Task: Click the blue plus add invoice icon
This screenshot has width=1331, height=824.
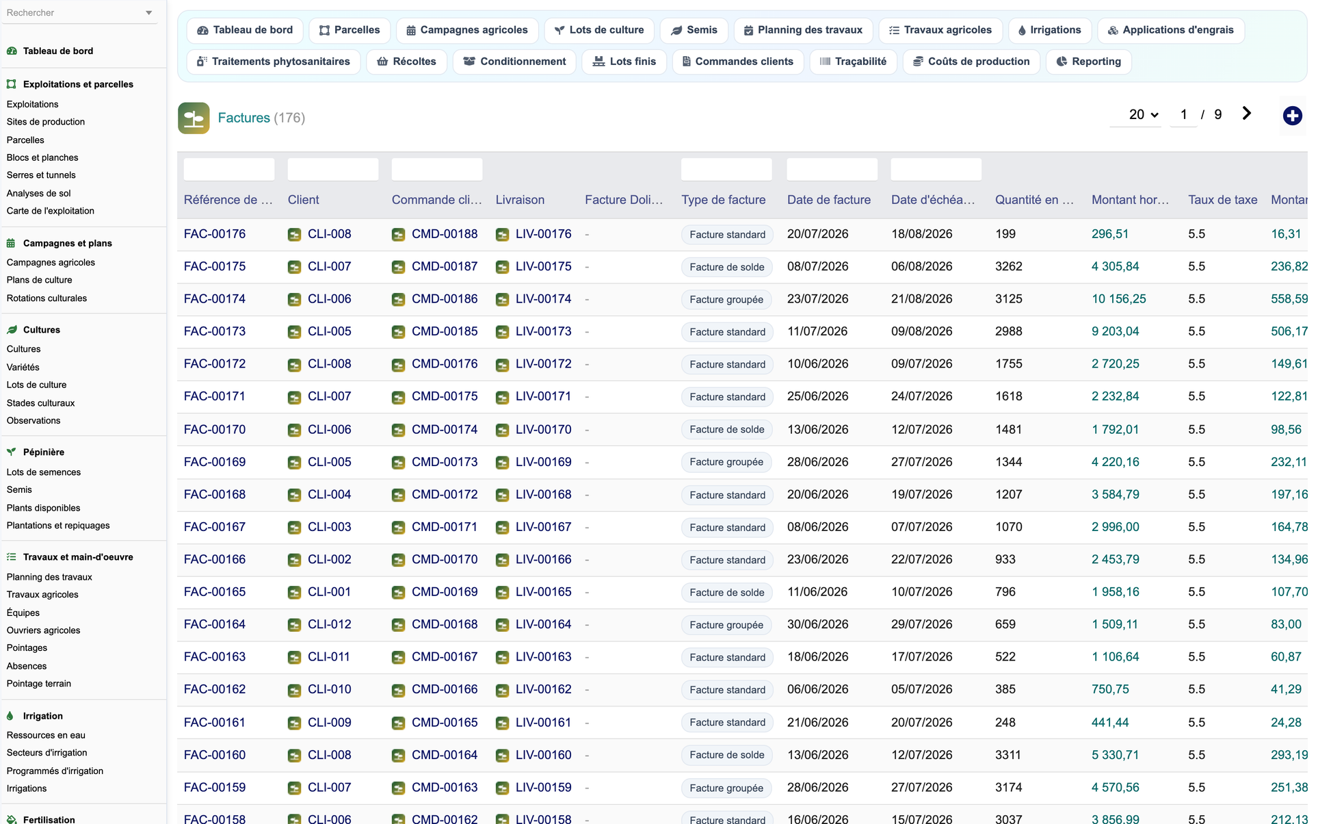Action: (x=1292, y=116)
